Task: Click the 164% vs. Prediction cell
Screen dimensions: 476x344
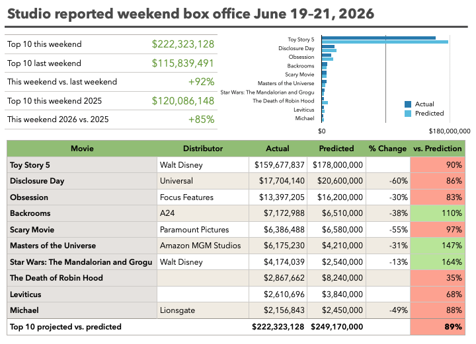Action: pyautogui.click(x=438, y=262)
